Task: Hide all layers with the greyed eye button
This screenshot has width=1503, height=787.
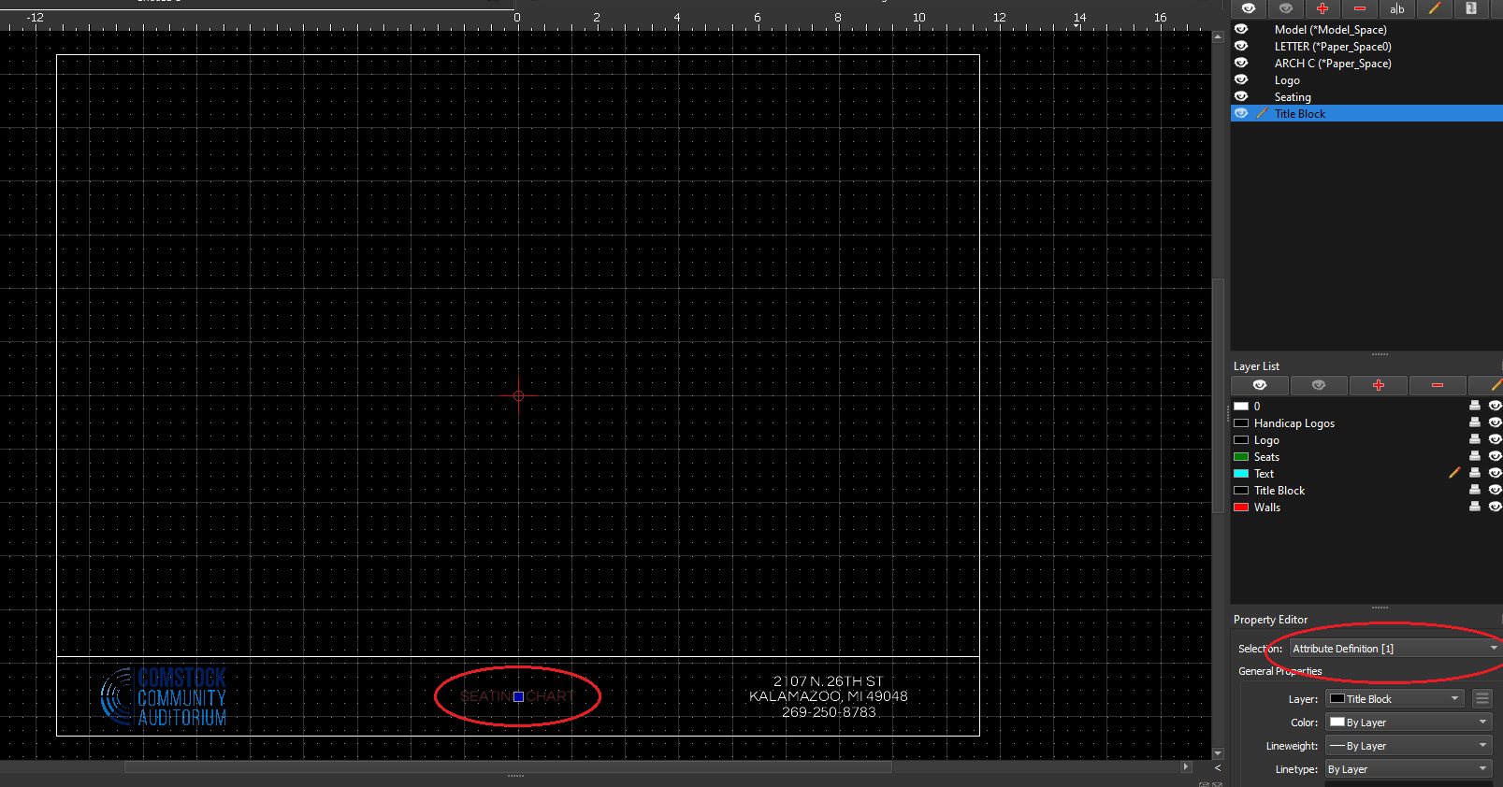Action: (x=1319, y=385)
